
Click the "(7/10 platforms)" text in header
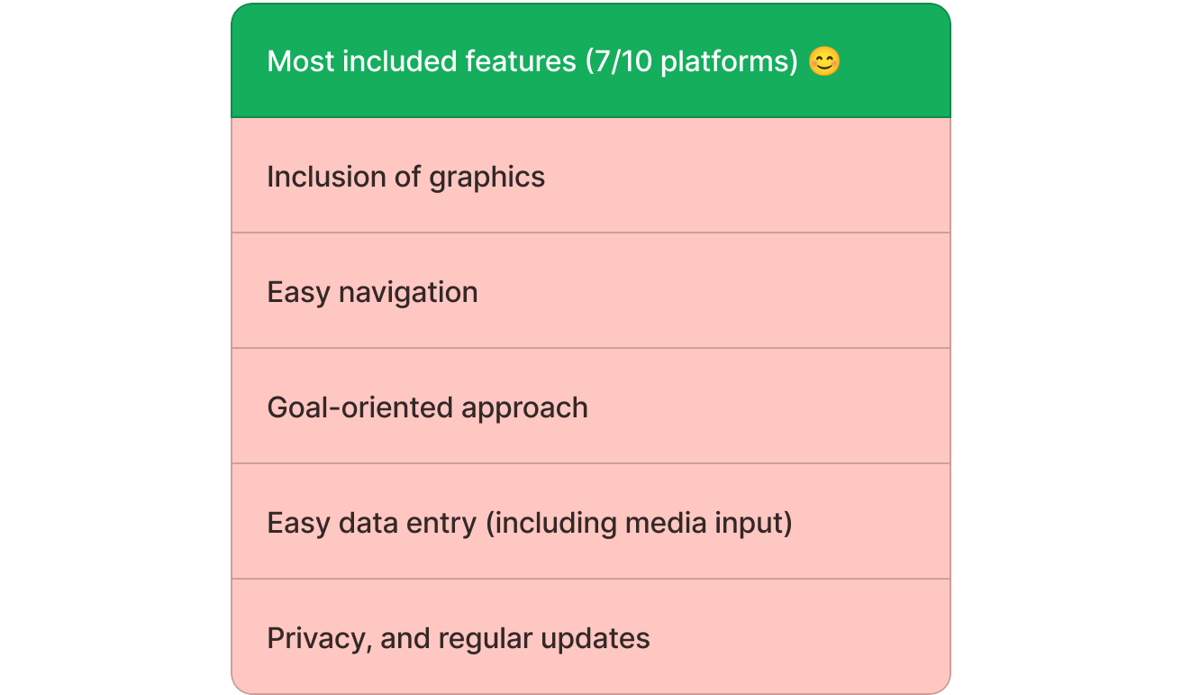tap(691, 61)
